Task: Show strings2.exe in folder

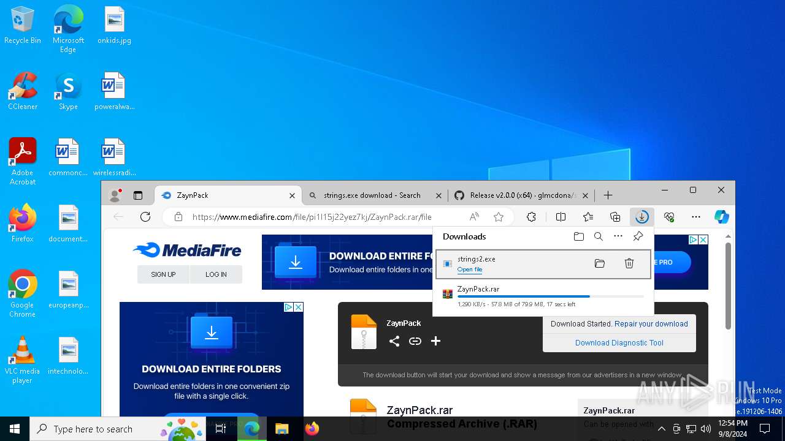Action: (x=600, y=263)
